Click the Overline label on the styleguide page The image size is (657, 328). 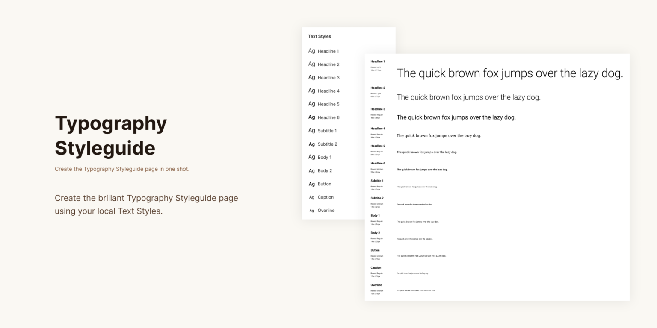point(377,285)
